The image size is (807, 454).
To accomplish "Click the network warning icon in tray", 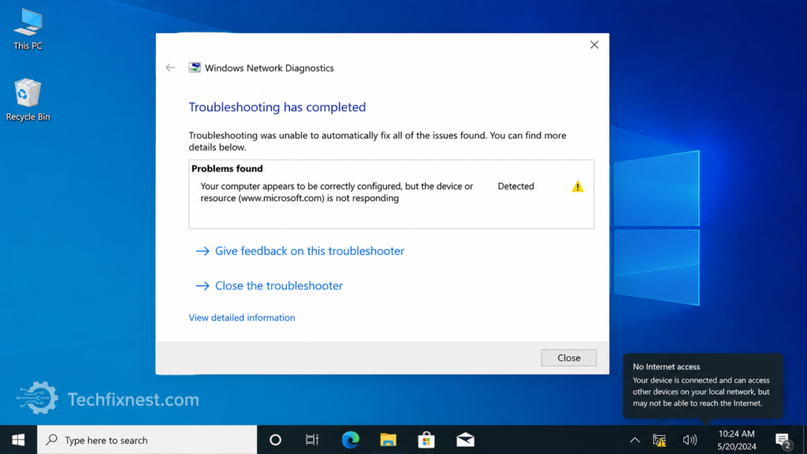I will tap(660, 440).
